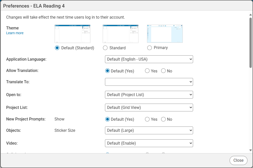Viewport: 253px width, 168px height.
Task: Set Allow Translation to Yes
Action: (x=147, y=71)
